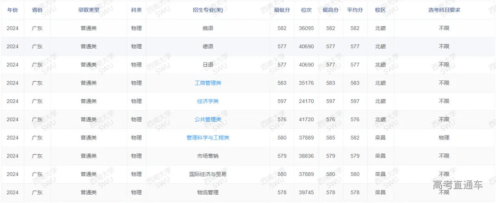This screenshot has width=496, height=203.
Task: Click the 位次 column header
Action: click(306, 10)
